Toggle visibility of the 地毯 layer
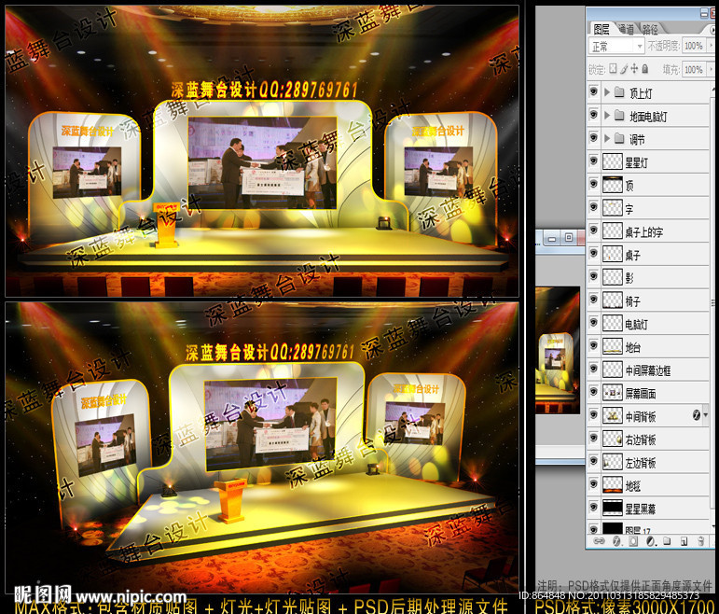This screenshot has height=614, width=719. click(x=594, y=484)
